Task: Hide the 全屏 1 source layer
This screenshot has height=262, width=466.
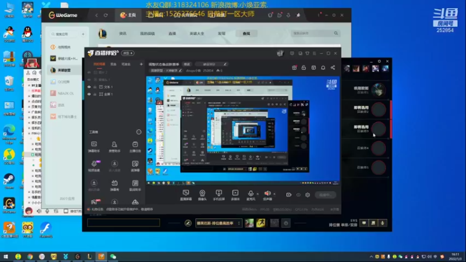Action: (x=89, y=94)
